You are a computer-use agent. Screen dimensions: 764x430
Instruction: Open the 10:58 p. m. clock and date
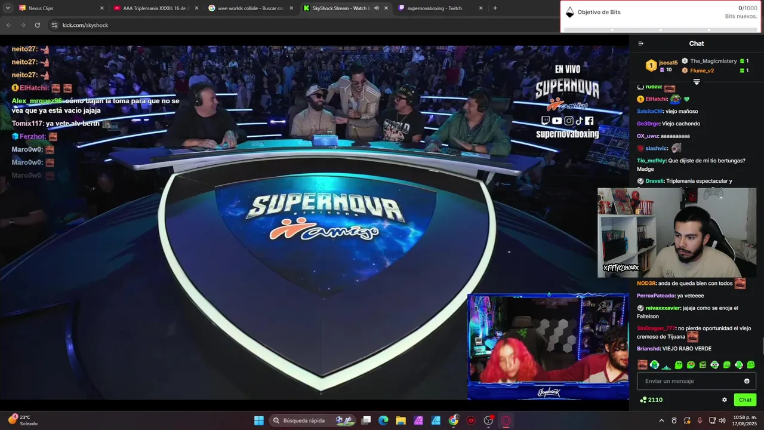point(745,420)
